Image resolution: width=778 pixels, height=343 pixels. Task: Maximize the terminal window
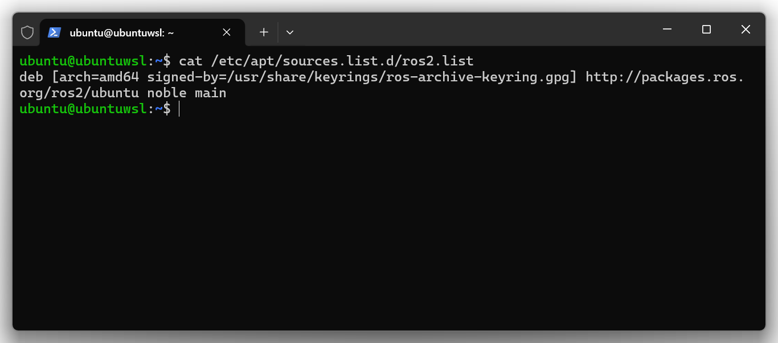point(706,30)
